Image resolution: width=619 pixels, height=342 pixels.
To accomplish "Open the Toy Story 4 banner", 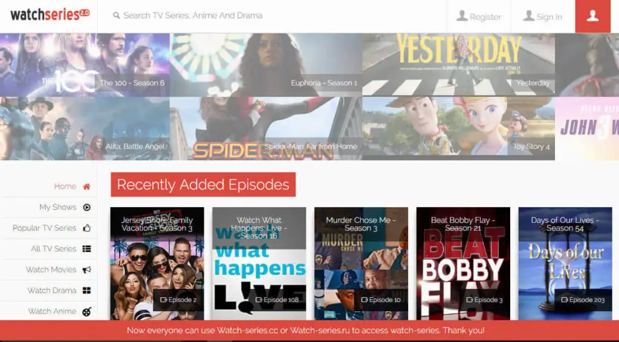I will 458,129.
